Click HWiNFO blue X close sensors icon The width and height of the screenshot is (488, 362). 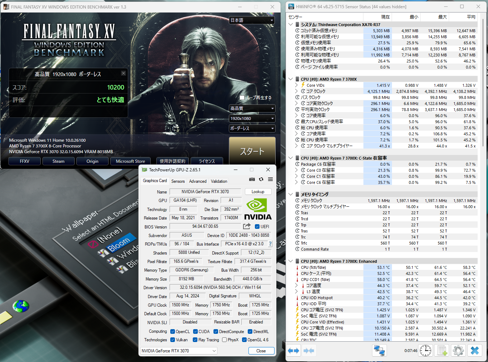pyautogui.click(x=475, y=351)
